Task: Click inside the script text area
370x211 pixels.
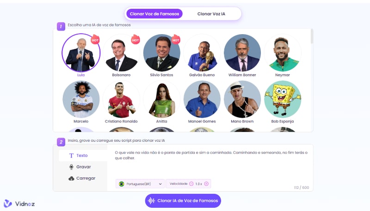Action: (210, 163)
